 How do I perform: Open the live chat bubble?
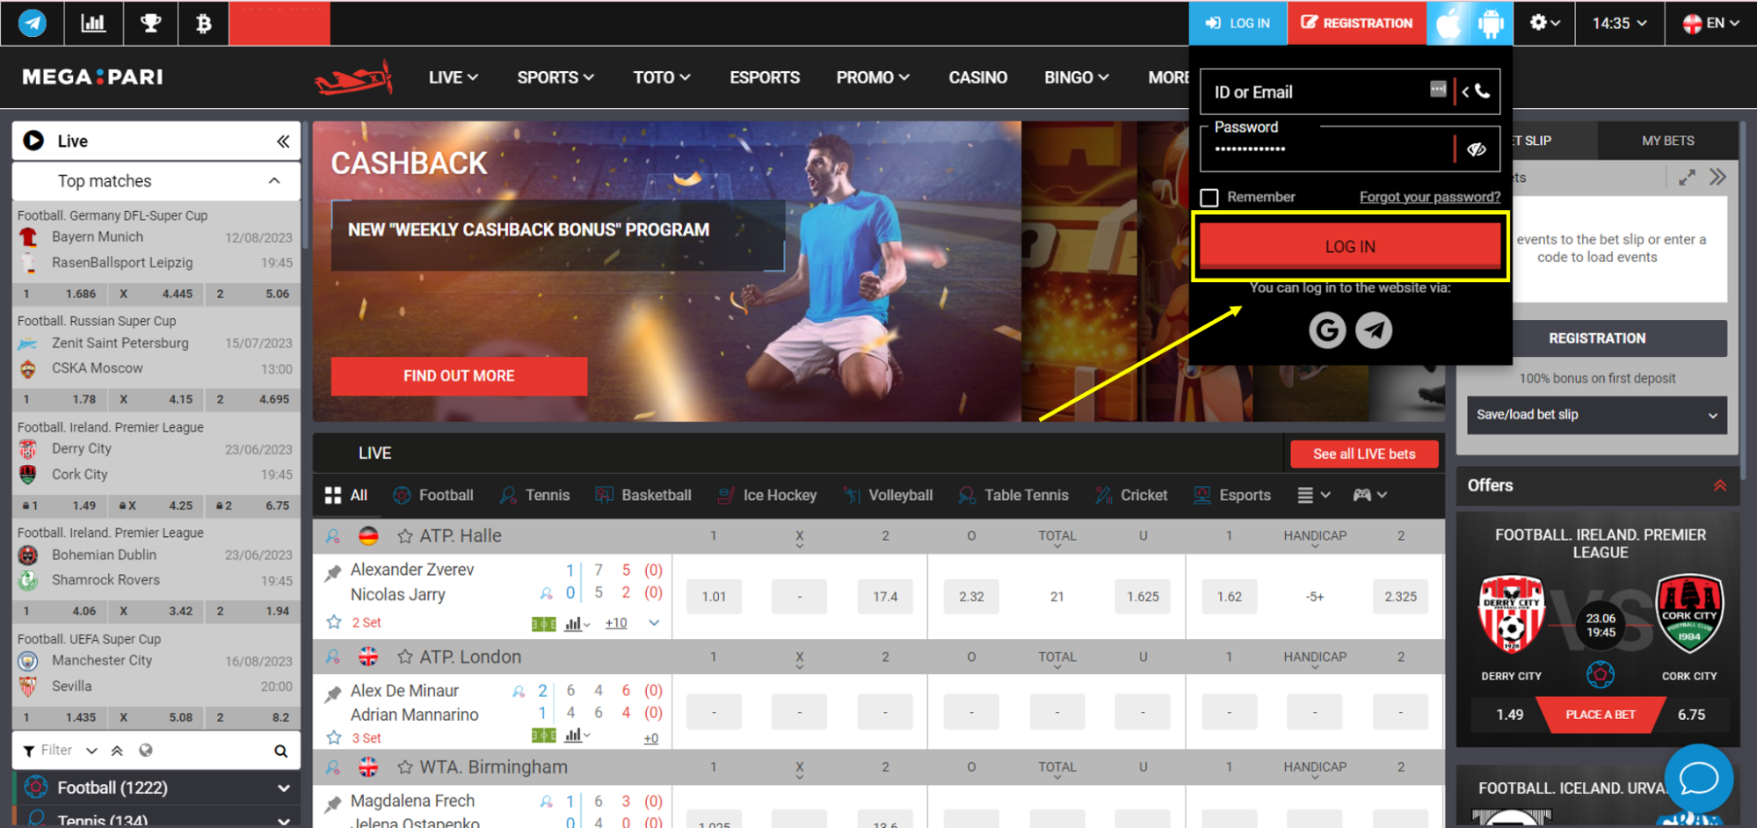tap(1698, 778)
